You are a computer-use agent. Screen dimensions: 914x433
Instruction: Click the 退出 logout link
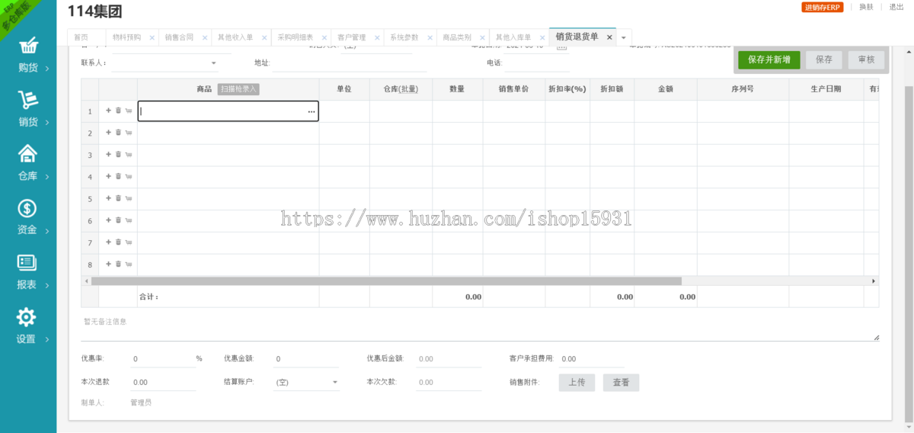[x=896, y=7]
